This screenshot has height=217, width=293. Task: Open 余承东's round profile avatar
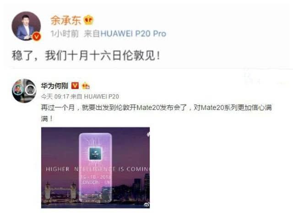point(26,26)
